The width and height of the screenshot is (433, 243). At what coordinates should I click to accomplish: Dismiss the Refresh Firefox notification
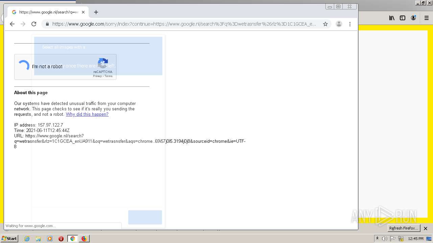(426, 228)
